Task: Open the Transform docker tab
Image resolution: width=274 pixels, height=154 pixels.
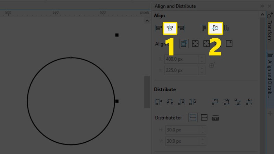Action: [x=270, y=27]
